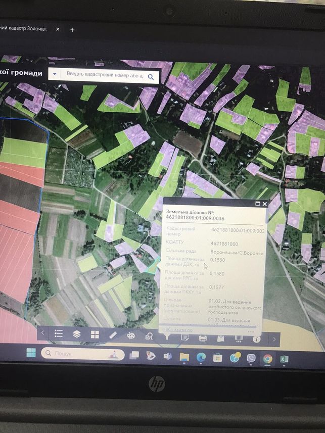Select the popup title 'Земельна ділянка №'
The height and width of the screenshot is (433, 325).
190,213
